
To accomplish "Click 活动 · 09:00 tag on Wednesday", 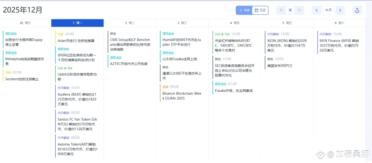I will (171, 87).
